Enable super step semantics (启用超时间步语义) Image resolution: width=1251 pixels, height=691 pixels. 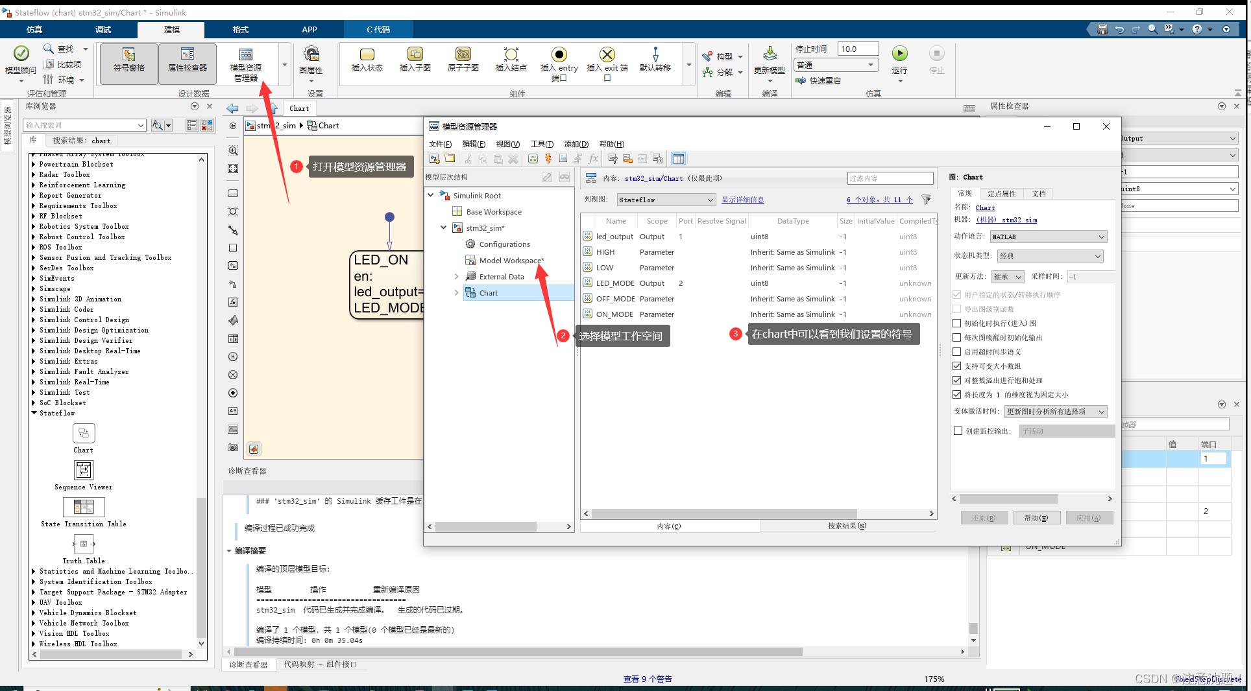(956, 352)
